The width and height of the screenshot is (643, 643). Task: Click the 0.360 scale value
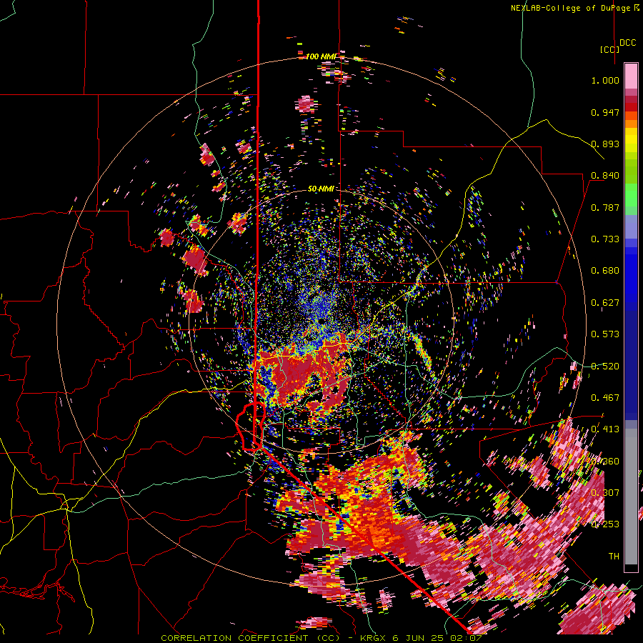[x=605, y=462]
